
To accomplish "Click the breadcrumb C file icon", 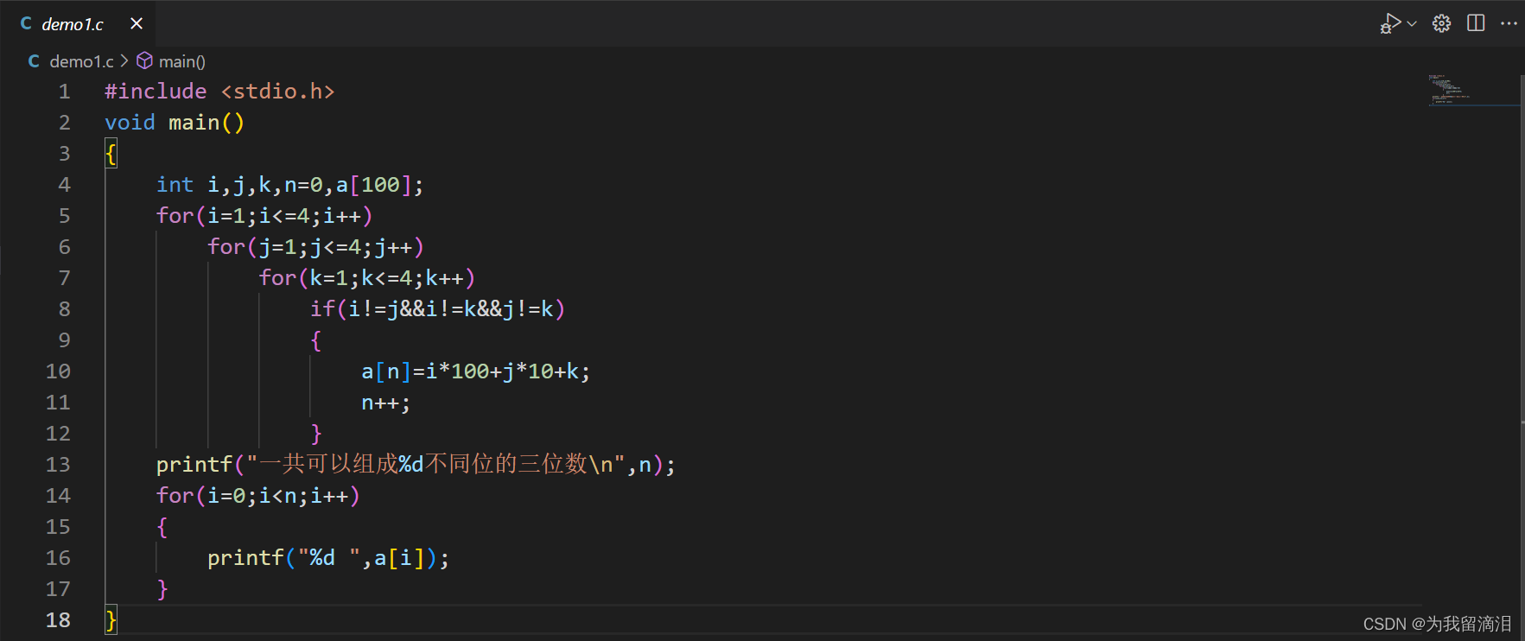I will pyautogui.click(x=34, y=61).
